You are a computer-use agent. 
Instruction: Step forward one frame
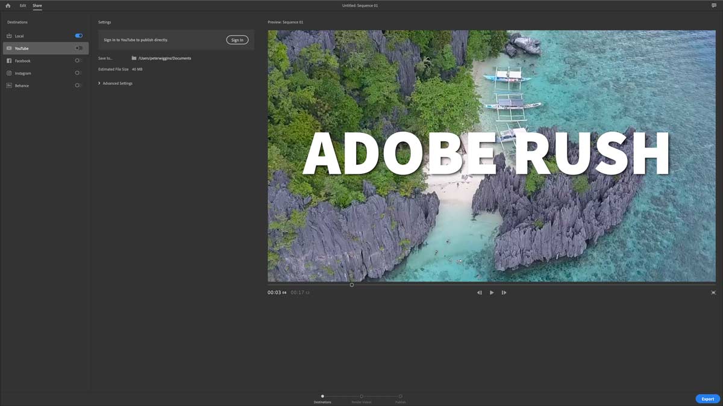(x=504, y=292)
